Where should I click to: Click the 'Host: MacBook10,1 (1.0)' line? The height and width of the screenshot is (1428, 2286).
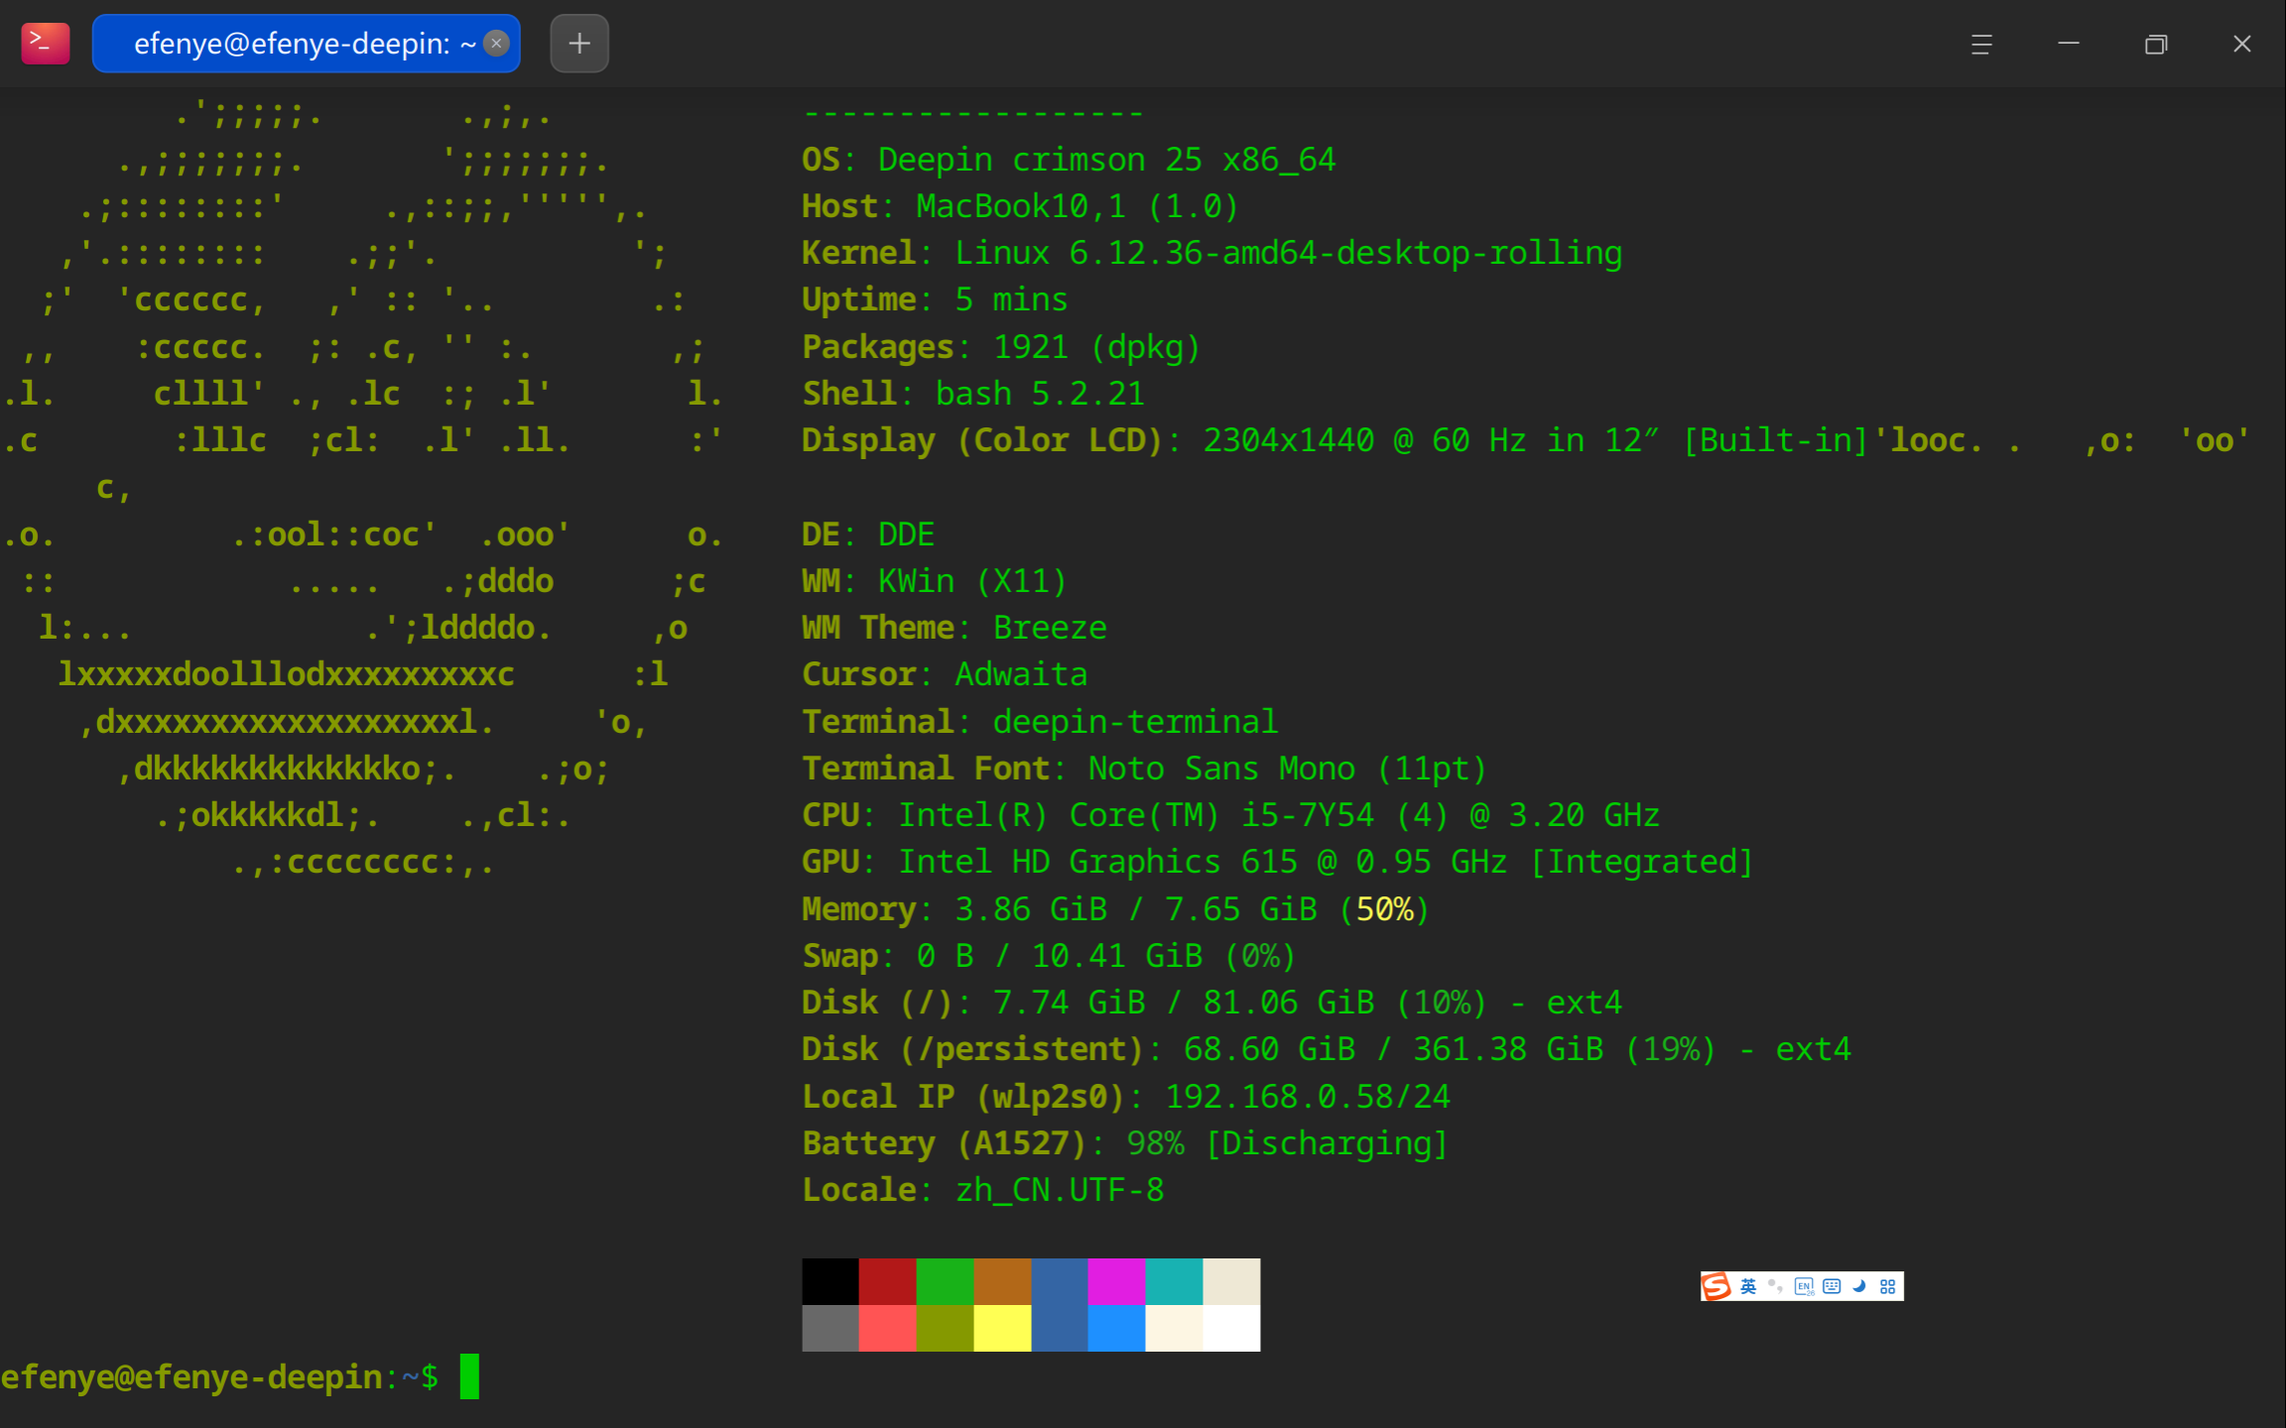click(x=1021, y=206)
